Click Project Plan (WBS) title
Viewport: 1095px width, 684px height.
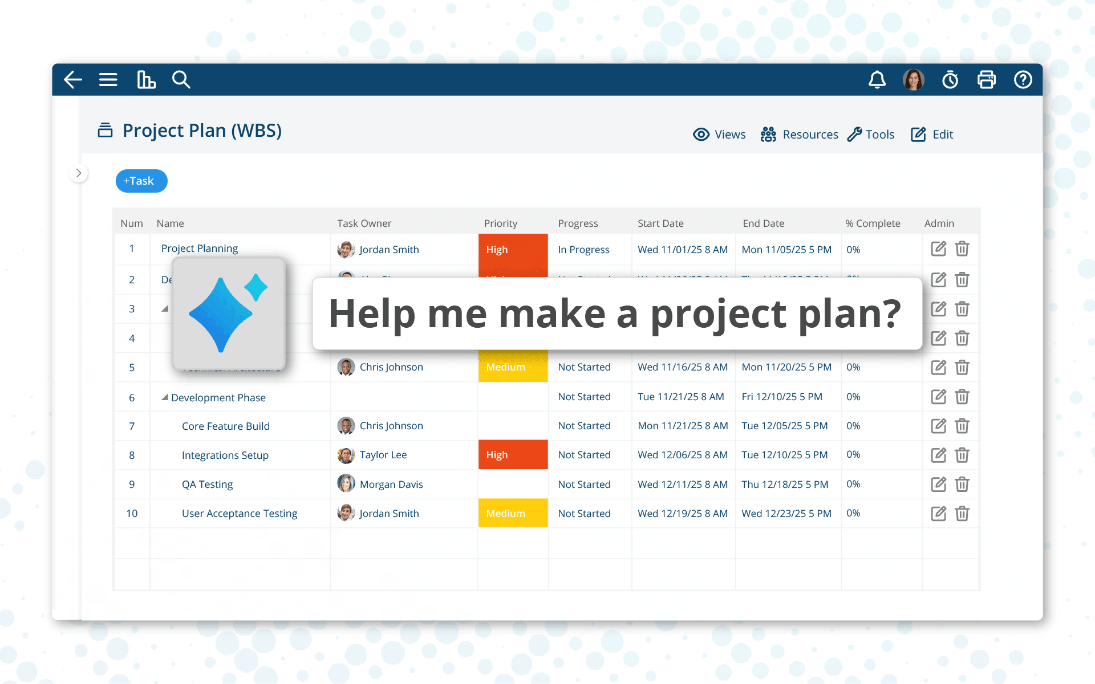[202, 131]
